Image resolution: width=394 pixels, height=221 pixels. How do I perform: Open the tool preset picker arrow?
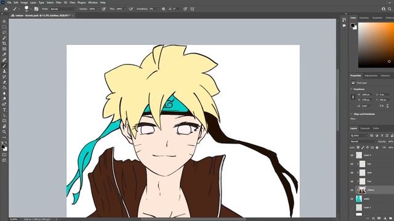pyautogui.click(x=19, y=9)
